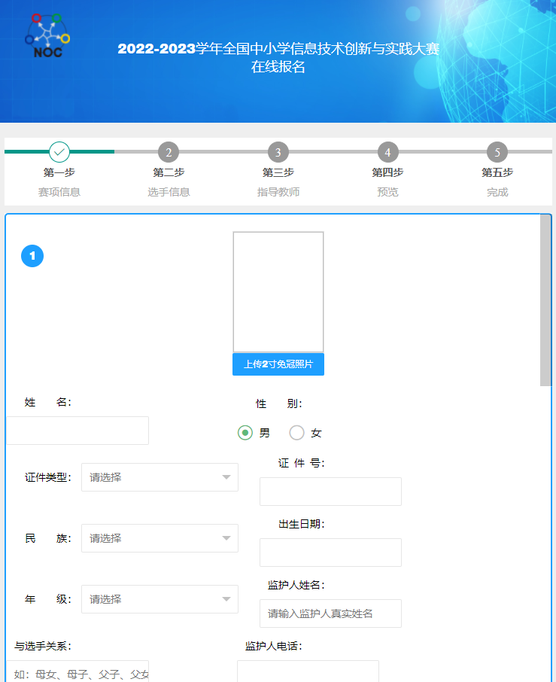The height and width of the screenshot is (682, 556).
Task: Open the 年级 selection dropdown
Action: [x=160, y=599]
